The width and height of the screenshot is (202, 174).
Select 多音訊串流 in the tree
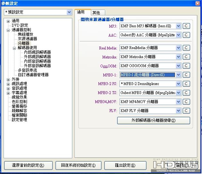coord(27,70)
